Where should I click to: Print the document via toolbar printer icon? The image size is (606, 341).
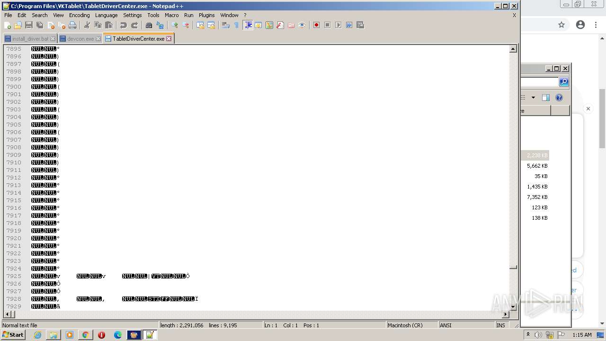pos(72,25)
